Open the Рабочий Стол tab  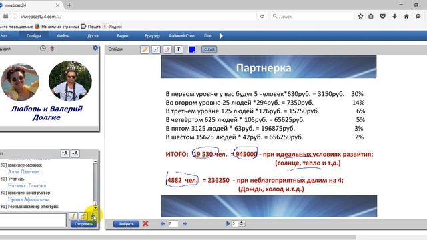click(x=182, y=35)
